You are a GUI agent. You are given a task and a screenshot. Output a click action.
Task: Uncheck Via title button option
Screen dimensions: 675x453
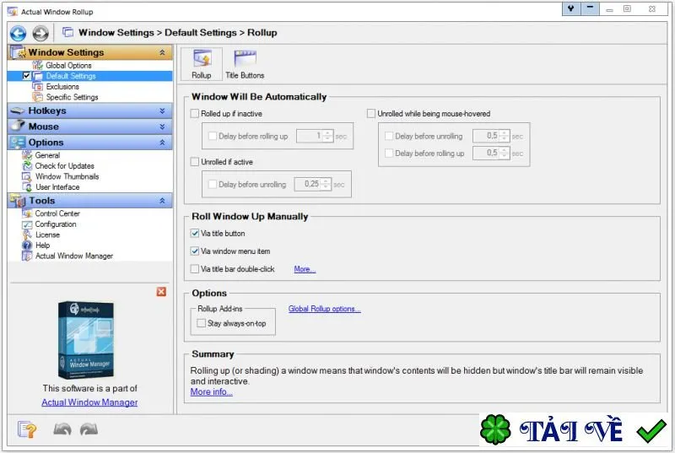pyautogui.click(x=195, y=233)
